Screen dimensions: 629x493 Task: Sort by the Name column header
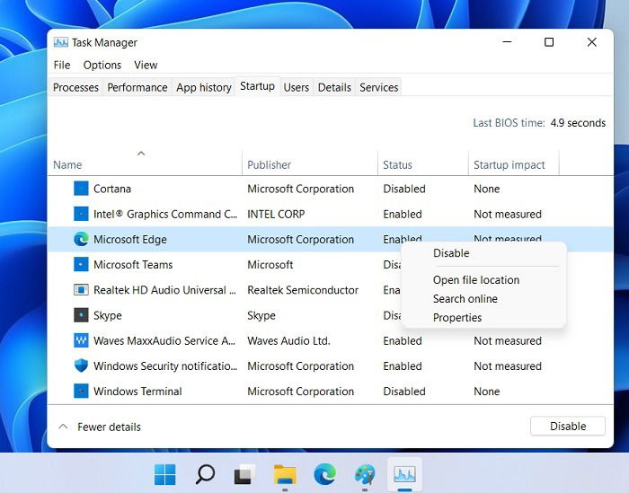(67, 164)
